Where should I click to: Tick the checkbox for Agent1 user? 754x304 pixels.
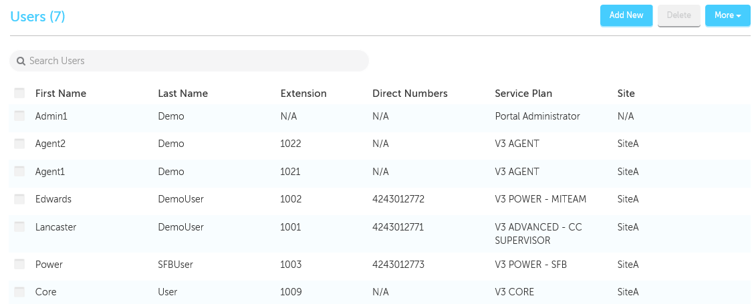click(19, 171)
